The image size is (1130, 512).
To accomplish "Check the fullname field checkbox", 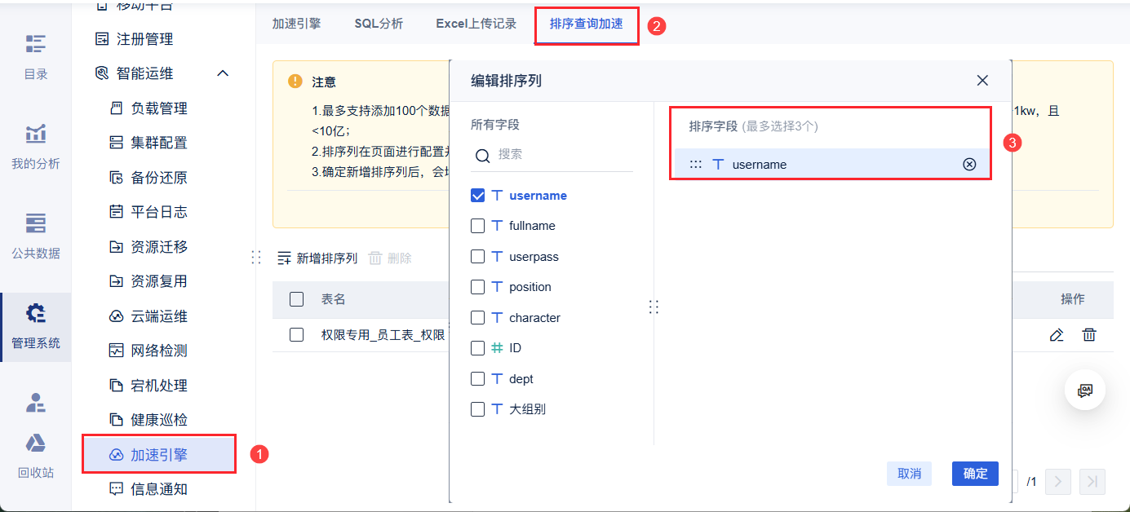I will tap(478, 226).
